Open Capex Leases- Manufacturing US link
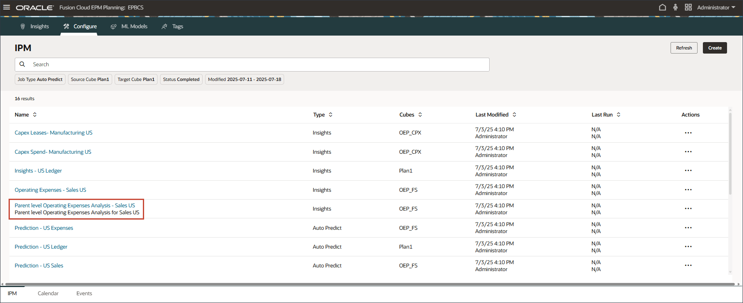Image resolution: width=743 pixels, height=303 pixels. click(54, 133)
